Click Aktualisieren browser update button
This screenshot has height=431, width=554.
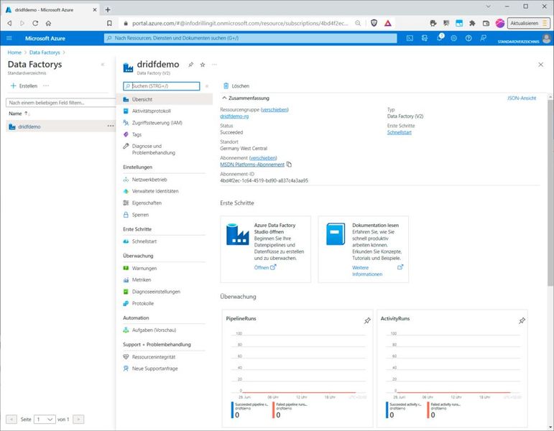tap(528, 23)
